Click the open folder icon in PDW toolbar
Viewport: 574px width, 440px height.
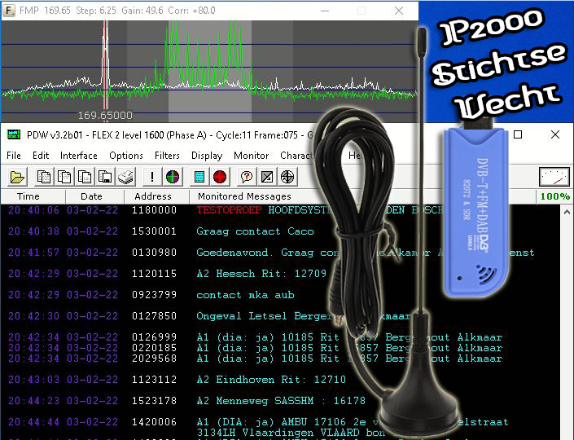[17, 177]
